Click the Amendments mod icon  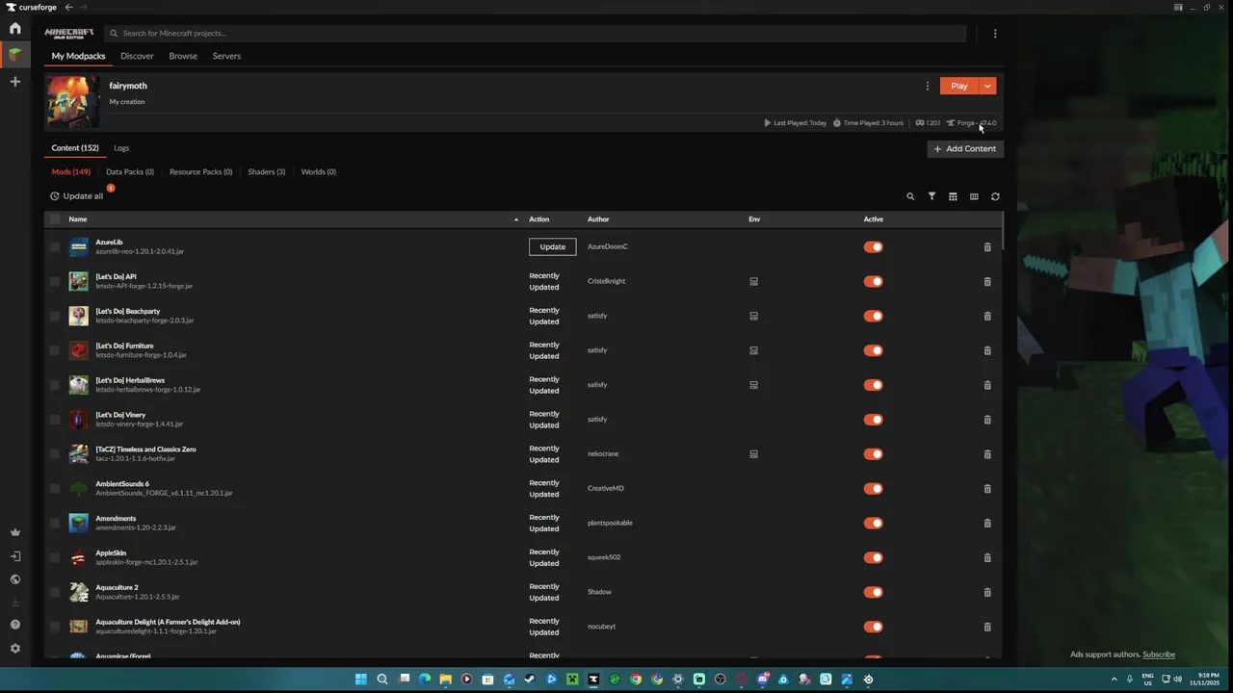click(79, 523)
